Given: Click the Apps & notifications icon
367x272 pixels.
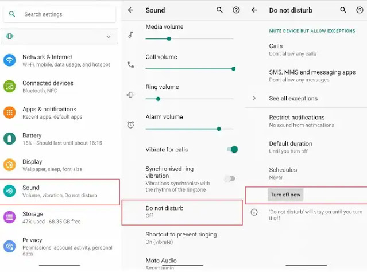Looking at the screenshot, I should tap(10, 112).
